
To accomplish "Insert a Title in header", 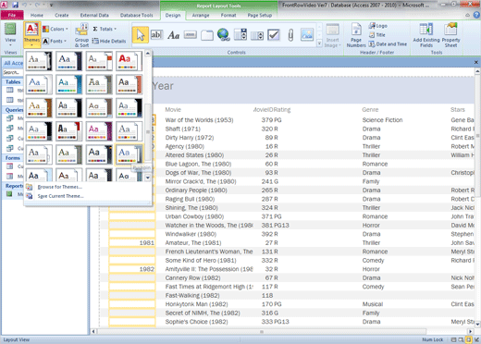I will pyautogui.click(x=377, y=35).
